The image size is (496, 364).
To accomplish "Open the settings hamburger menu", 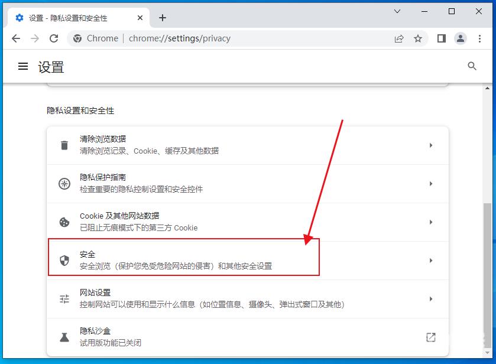I will (22, 66).
